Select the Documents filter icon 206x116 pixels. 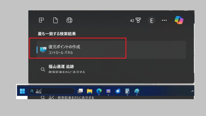tap(55, 20)
